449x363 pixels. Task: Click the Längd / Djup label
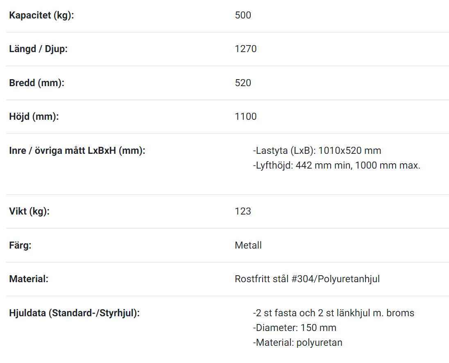point(39,49)
